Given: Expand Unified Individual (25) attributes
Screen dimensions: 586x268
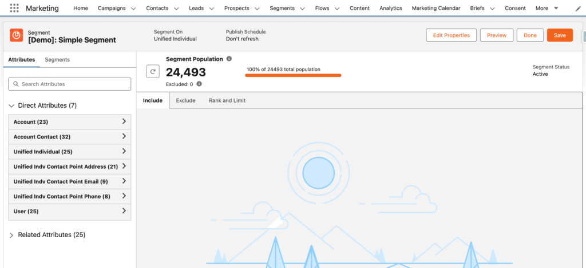Looking at the screenshot, I should [124, 152].
